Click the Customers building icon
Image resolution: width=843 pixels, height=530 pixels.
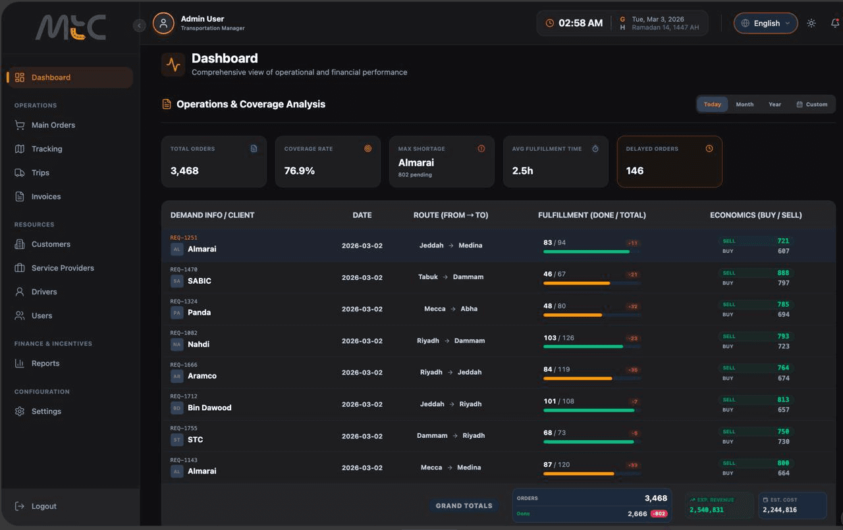[x=20, y=244]
